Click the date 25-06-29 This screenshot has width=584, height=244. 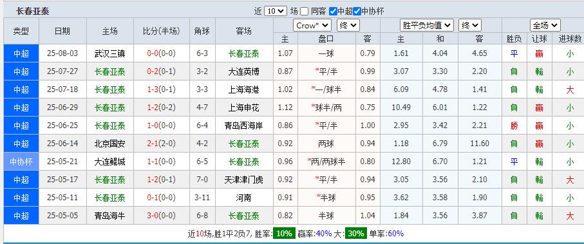click(62, 108)
